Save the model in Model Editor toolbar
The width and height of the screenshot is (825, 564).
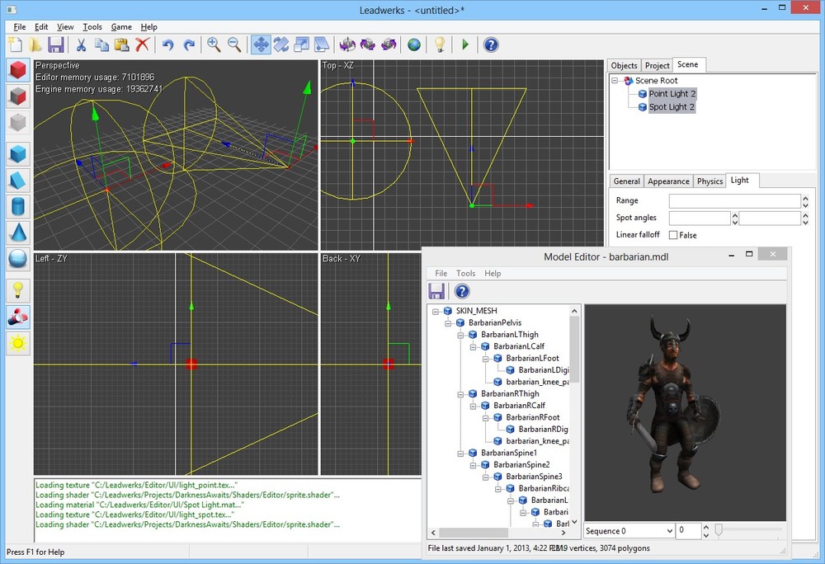point(437,290)
